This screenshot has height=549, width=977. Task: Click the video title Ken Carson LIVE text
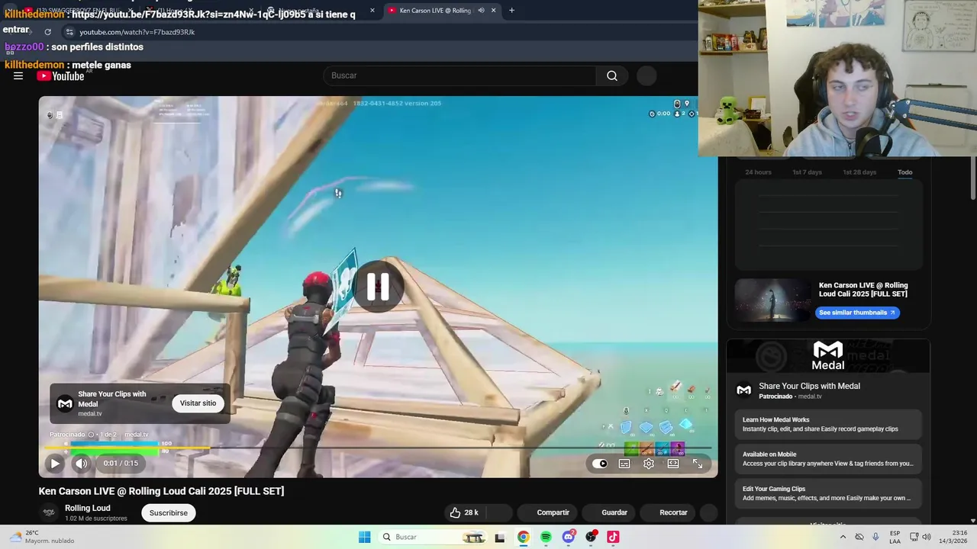[161, 491]
